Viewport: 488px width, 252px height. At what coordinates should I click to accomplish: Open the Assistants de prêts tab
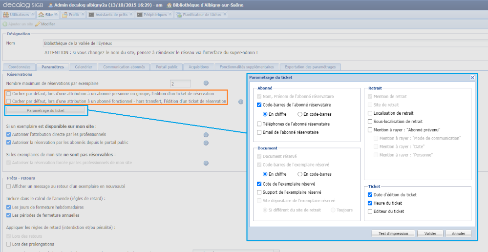(x=111, y=15)
